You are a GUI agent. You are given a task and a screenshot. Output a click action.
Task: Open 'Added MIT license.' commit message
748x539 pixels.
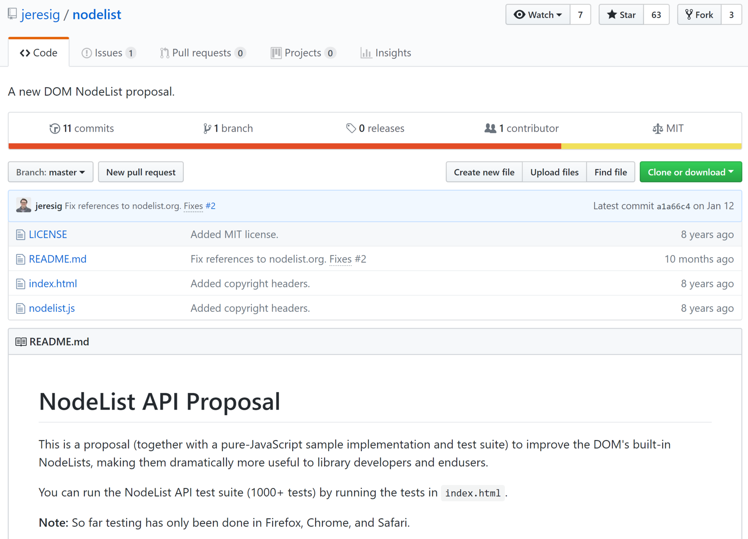(x=234, y=234)
